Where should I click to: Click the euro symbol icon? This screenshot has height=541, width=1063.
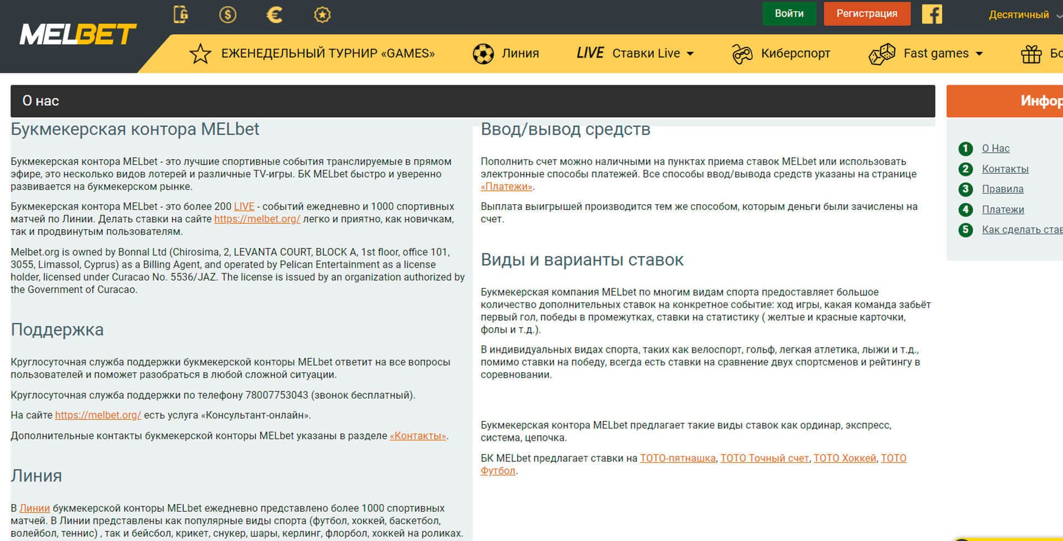(275, 14)
